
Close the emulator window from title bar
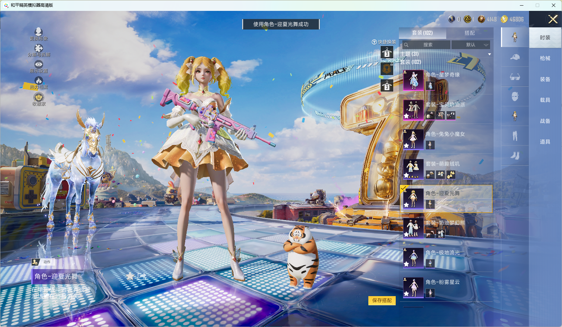(554, 5)
